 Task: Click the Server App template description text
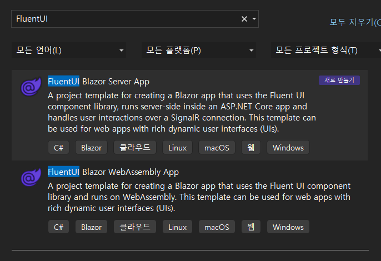coord(182,112)
